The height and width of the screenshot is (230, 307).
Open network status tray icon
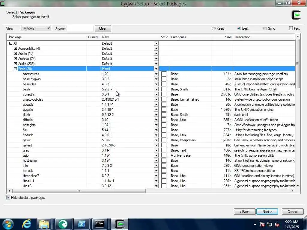click(270, 225)
